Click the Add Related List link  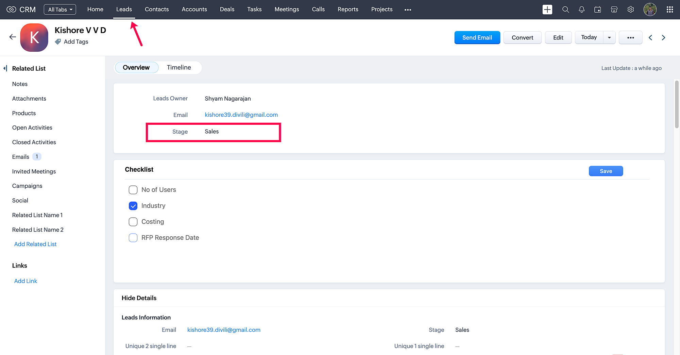[35, 244]
